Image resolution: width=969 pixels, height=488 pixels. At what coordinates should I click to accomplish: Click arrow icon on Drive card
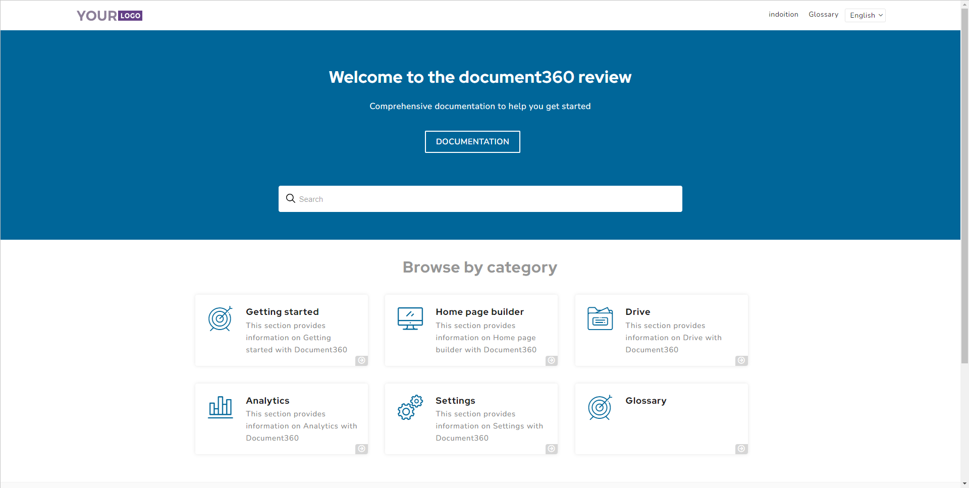click(741, 360)
